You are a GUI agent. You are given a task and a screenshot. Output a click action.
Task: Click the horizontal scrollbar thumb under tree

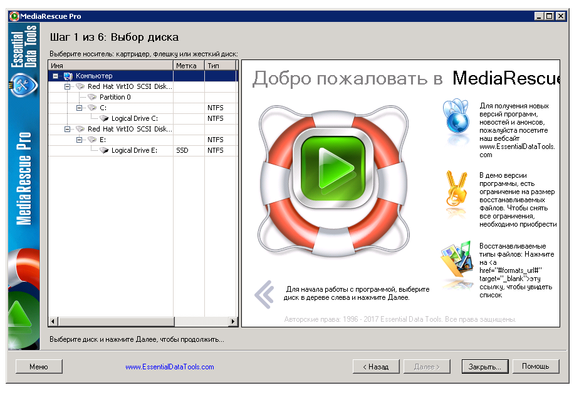(116, 322)
